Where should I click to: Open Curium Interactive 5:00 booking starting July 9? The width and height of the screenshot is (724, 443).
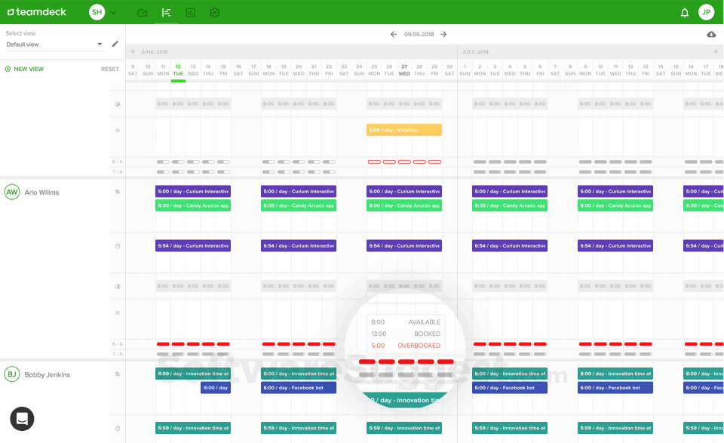[615, 191]
